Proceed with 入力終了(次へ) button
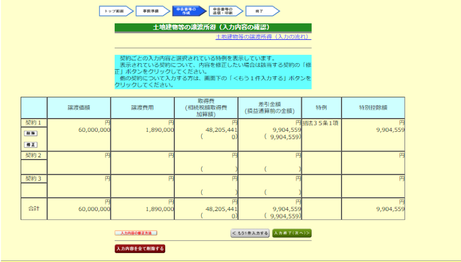 tap(292, 233)
